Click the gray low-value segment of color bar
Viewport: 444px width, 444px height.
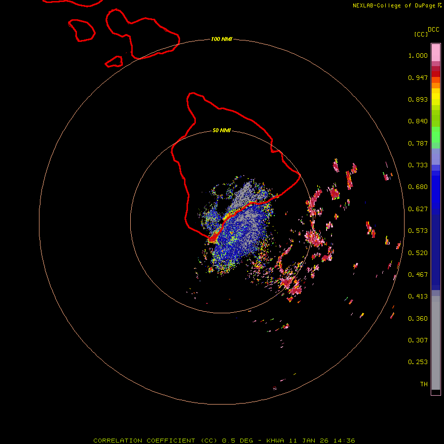[x=436, y=343]
